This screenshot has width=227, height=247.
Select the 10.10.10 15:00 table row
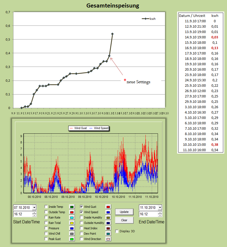click(x=200, y=144)
